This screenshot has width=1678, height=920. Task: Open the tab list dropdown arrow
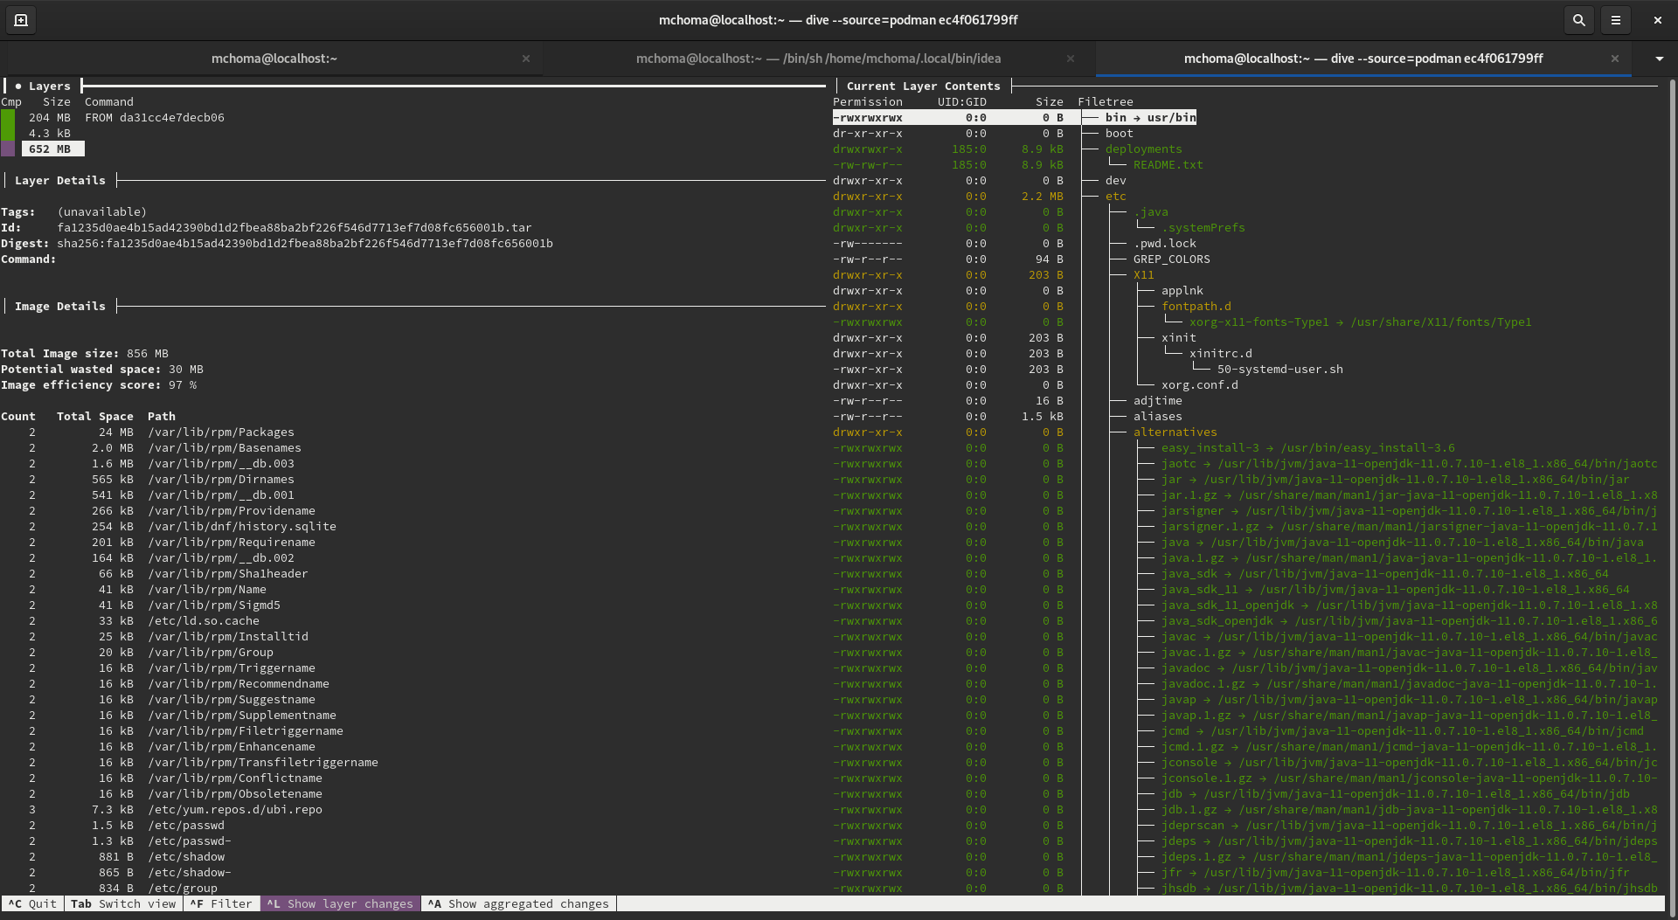click(1659, 59)
